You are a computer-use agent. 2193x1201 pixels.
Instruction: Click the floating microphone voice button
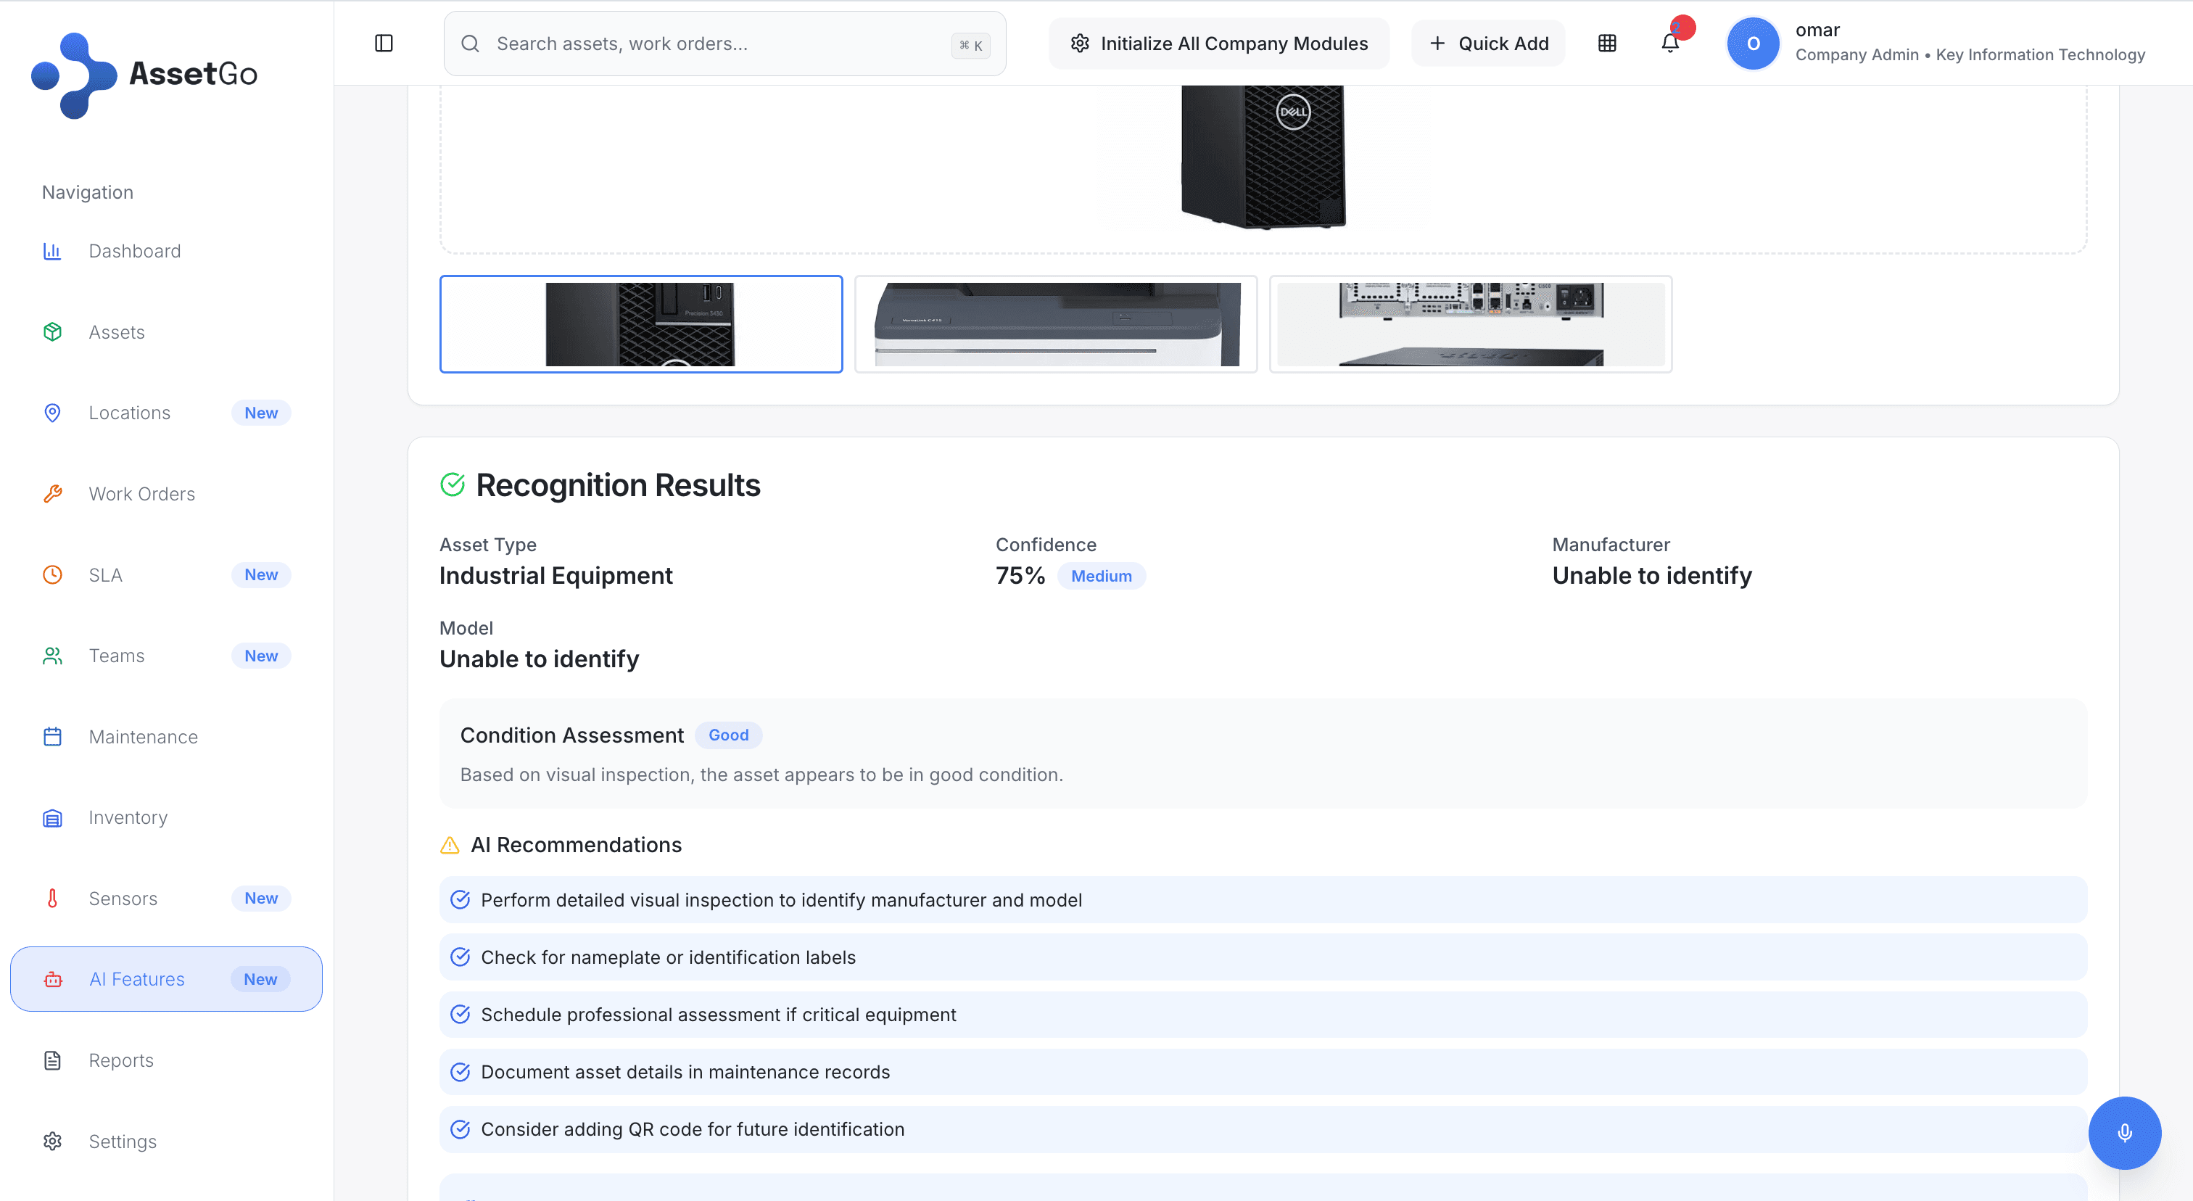[2124, 1133]
